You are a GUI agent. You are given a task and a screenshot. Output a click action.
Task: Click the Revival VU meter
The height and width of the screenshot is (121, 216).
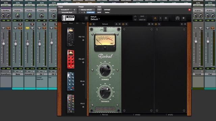[105, 42]
